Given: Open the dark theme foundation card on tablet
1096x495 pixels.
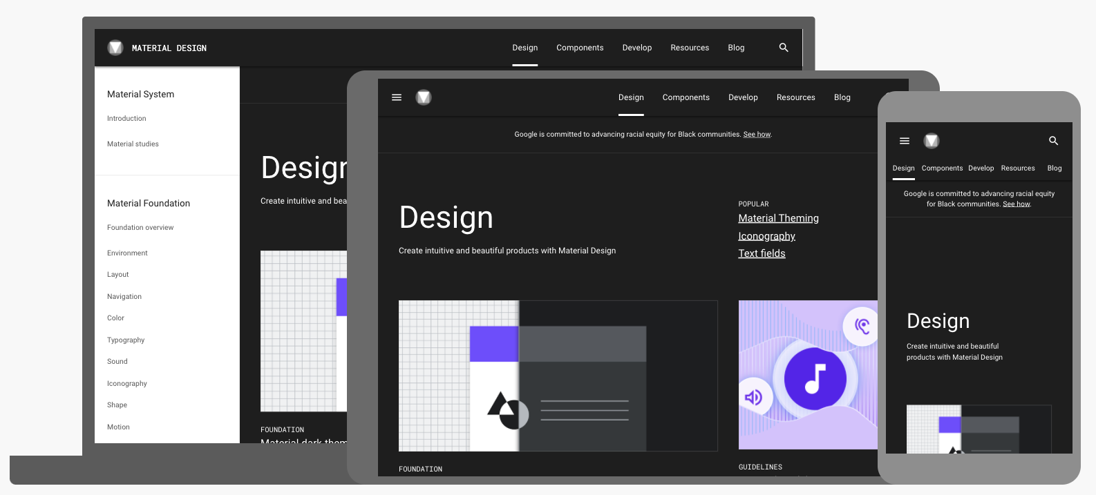Looking at the screenshot, I should click(x=558, y=376).
